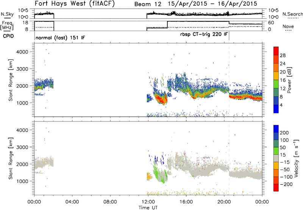
Task: Click the 'Power [dB]' colorbar label
Action: 289,80
